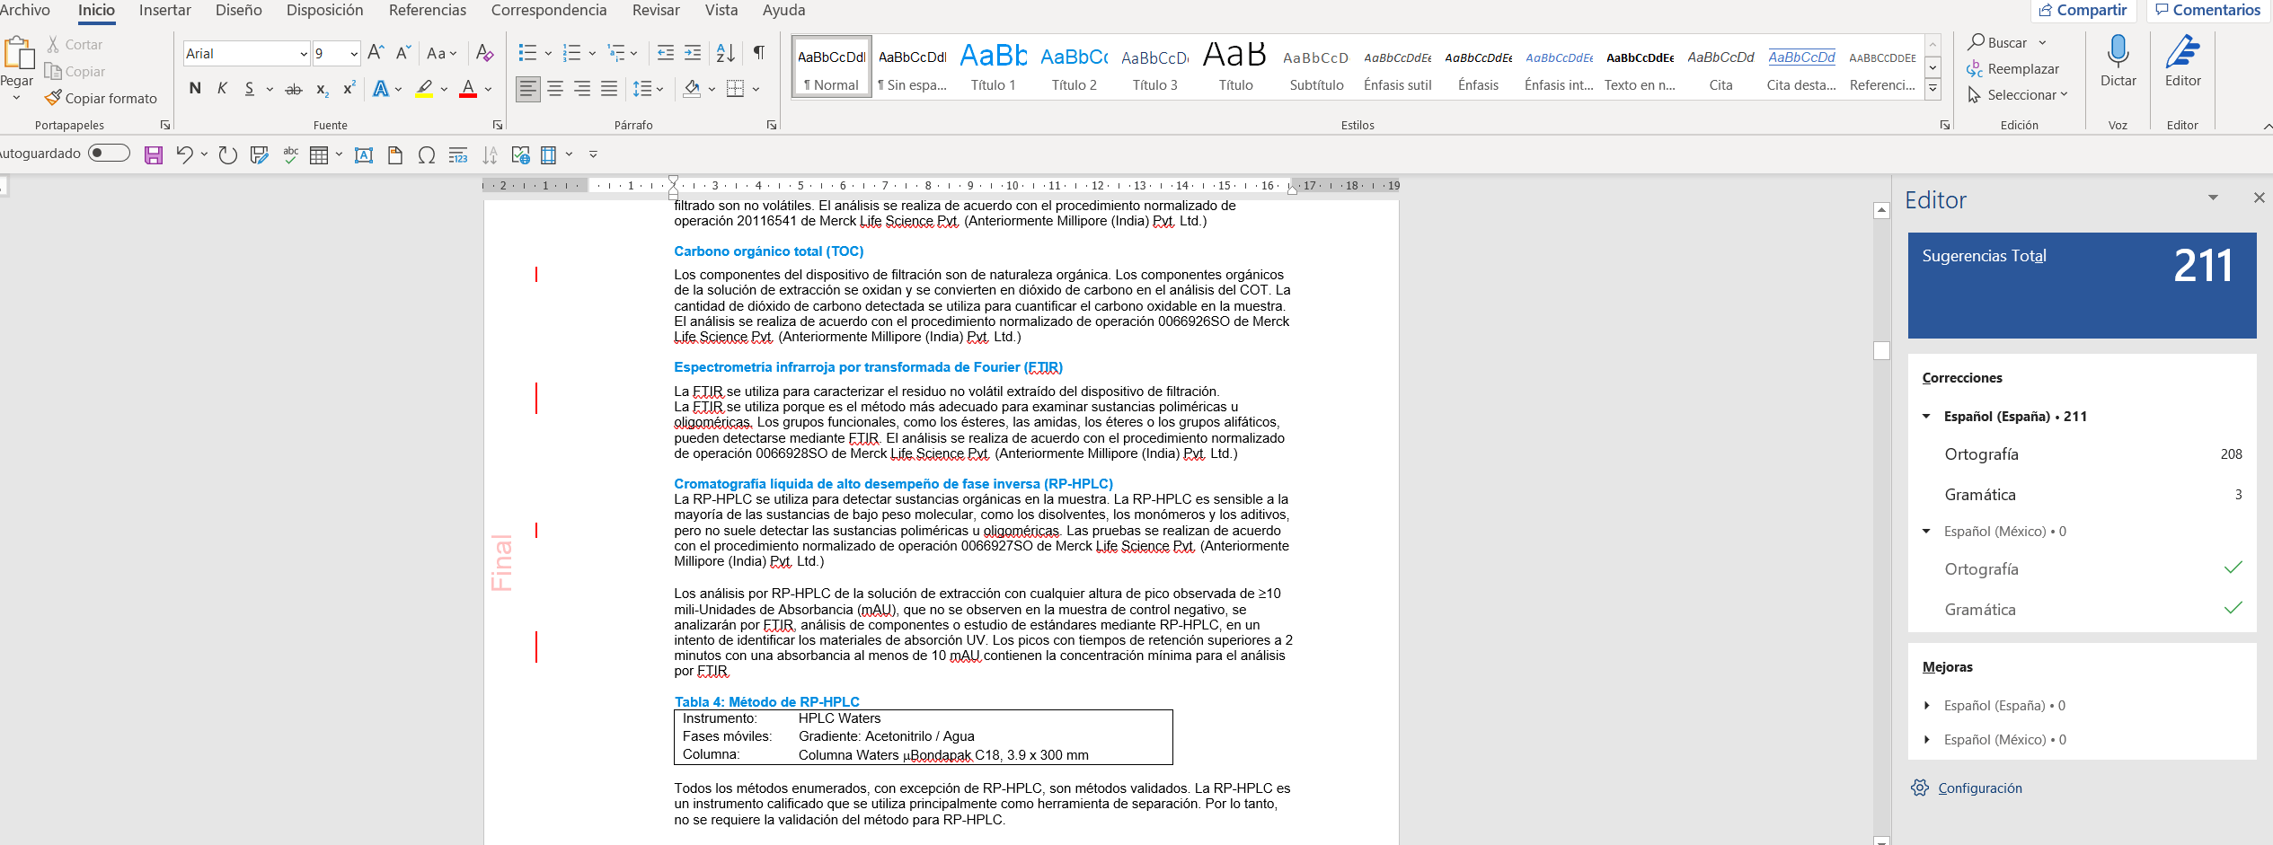Open the Archivo tab
The height and width of the screenshot is (845, 2273).
[24, 10]
